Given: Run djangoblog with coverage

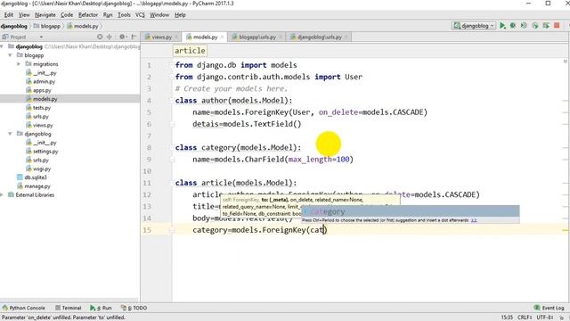Looking at the screenshot, I should (524, 26).
